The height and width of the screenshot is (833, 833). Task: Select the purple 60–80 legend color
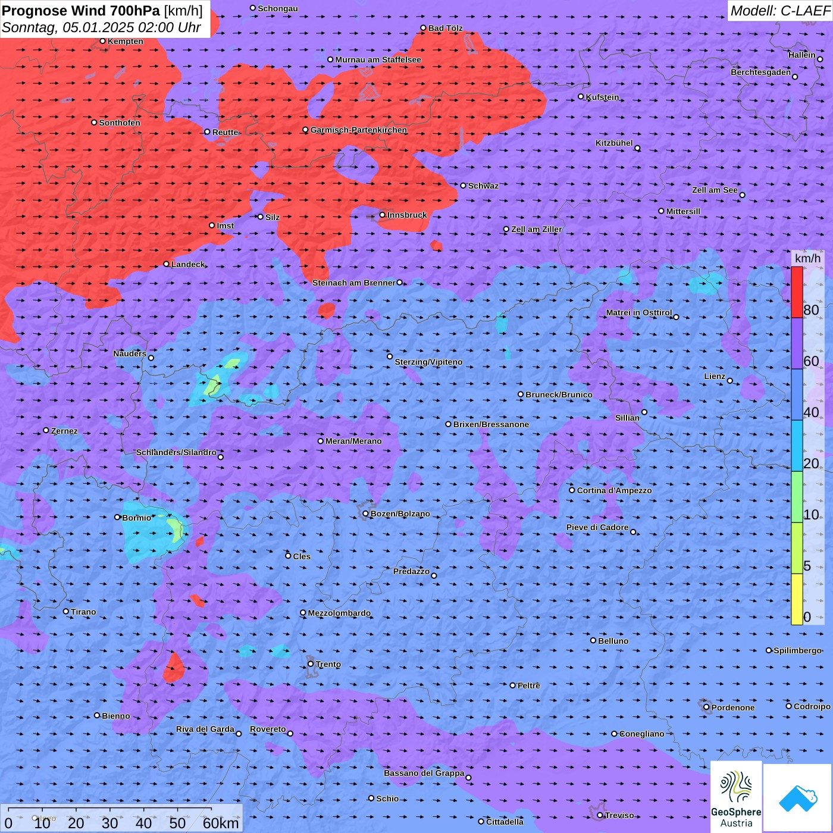(x=797, y=344)
